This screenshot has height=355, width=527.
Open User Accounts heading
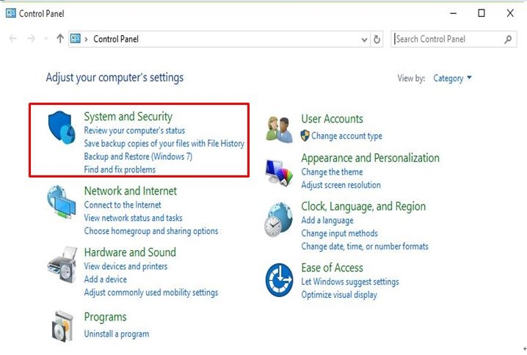(332, 119)
